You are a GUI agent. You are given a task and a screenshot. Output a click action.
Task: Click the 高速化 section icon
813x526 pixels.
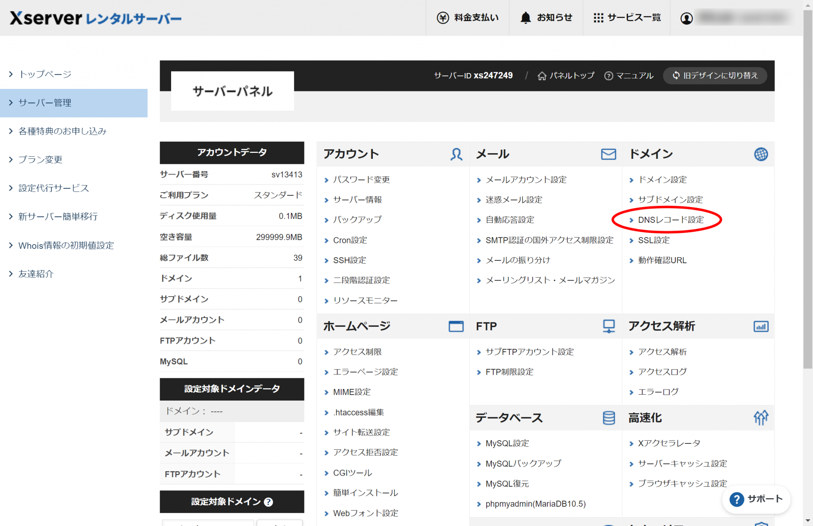click(761, 418)
